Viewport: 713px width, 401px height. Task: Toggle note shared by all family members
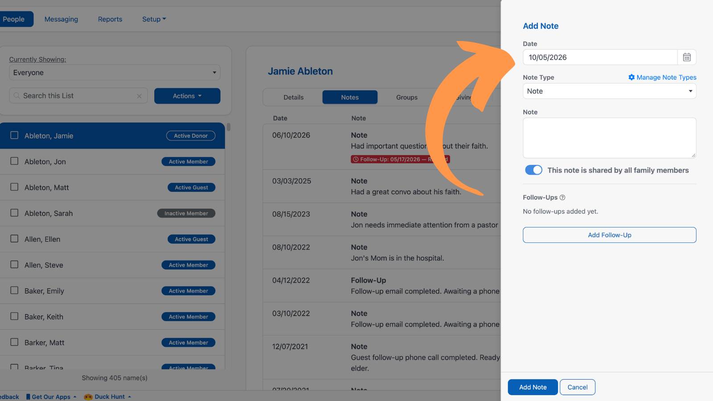533,170
